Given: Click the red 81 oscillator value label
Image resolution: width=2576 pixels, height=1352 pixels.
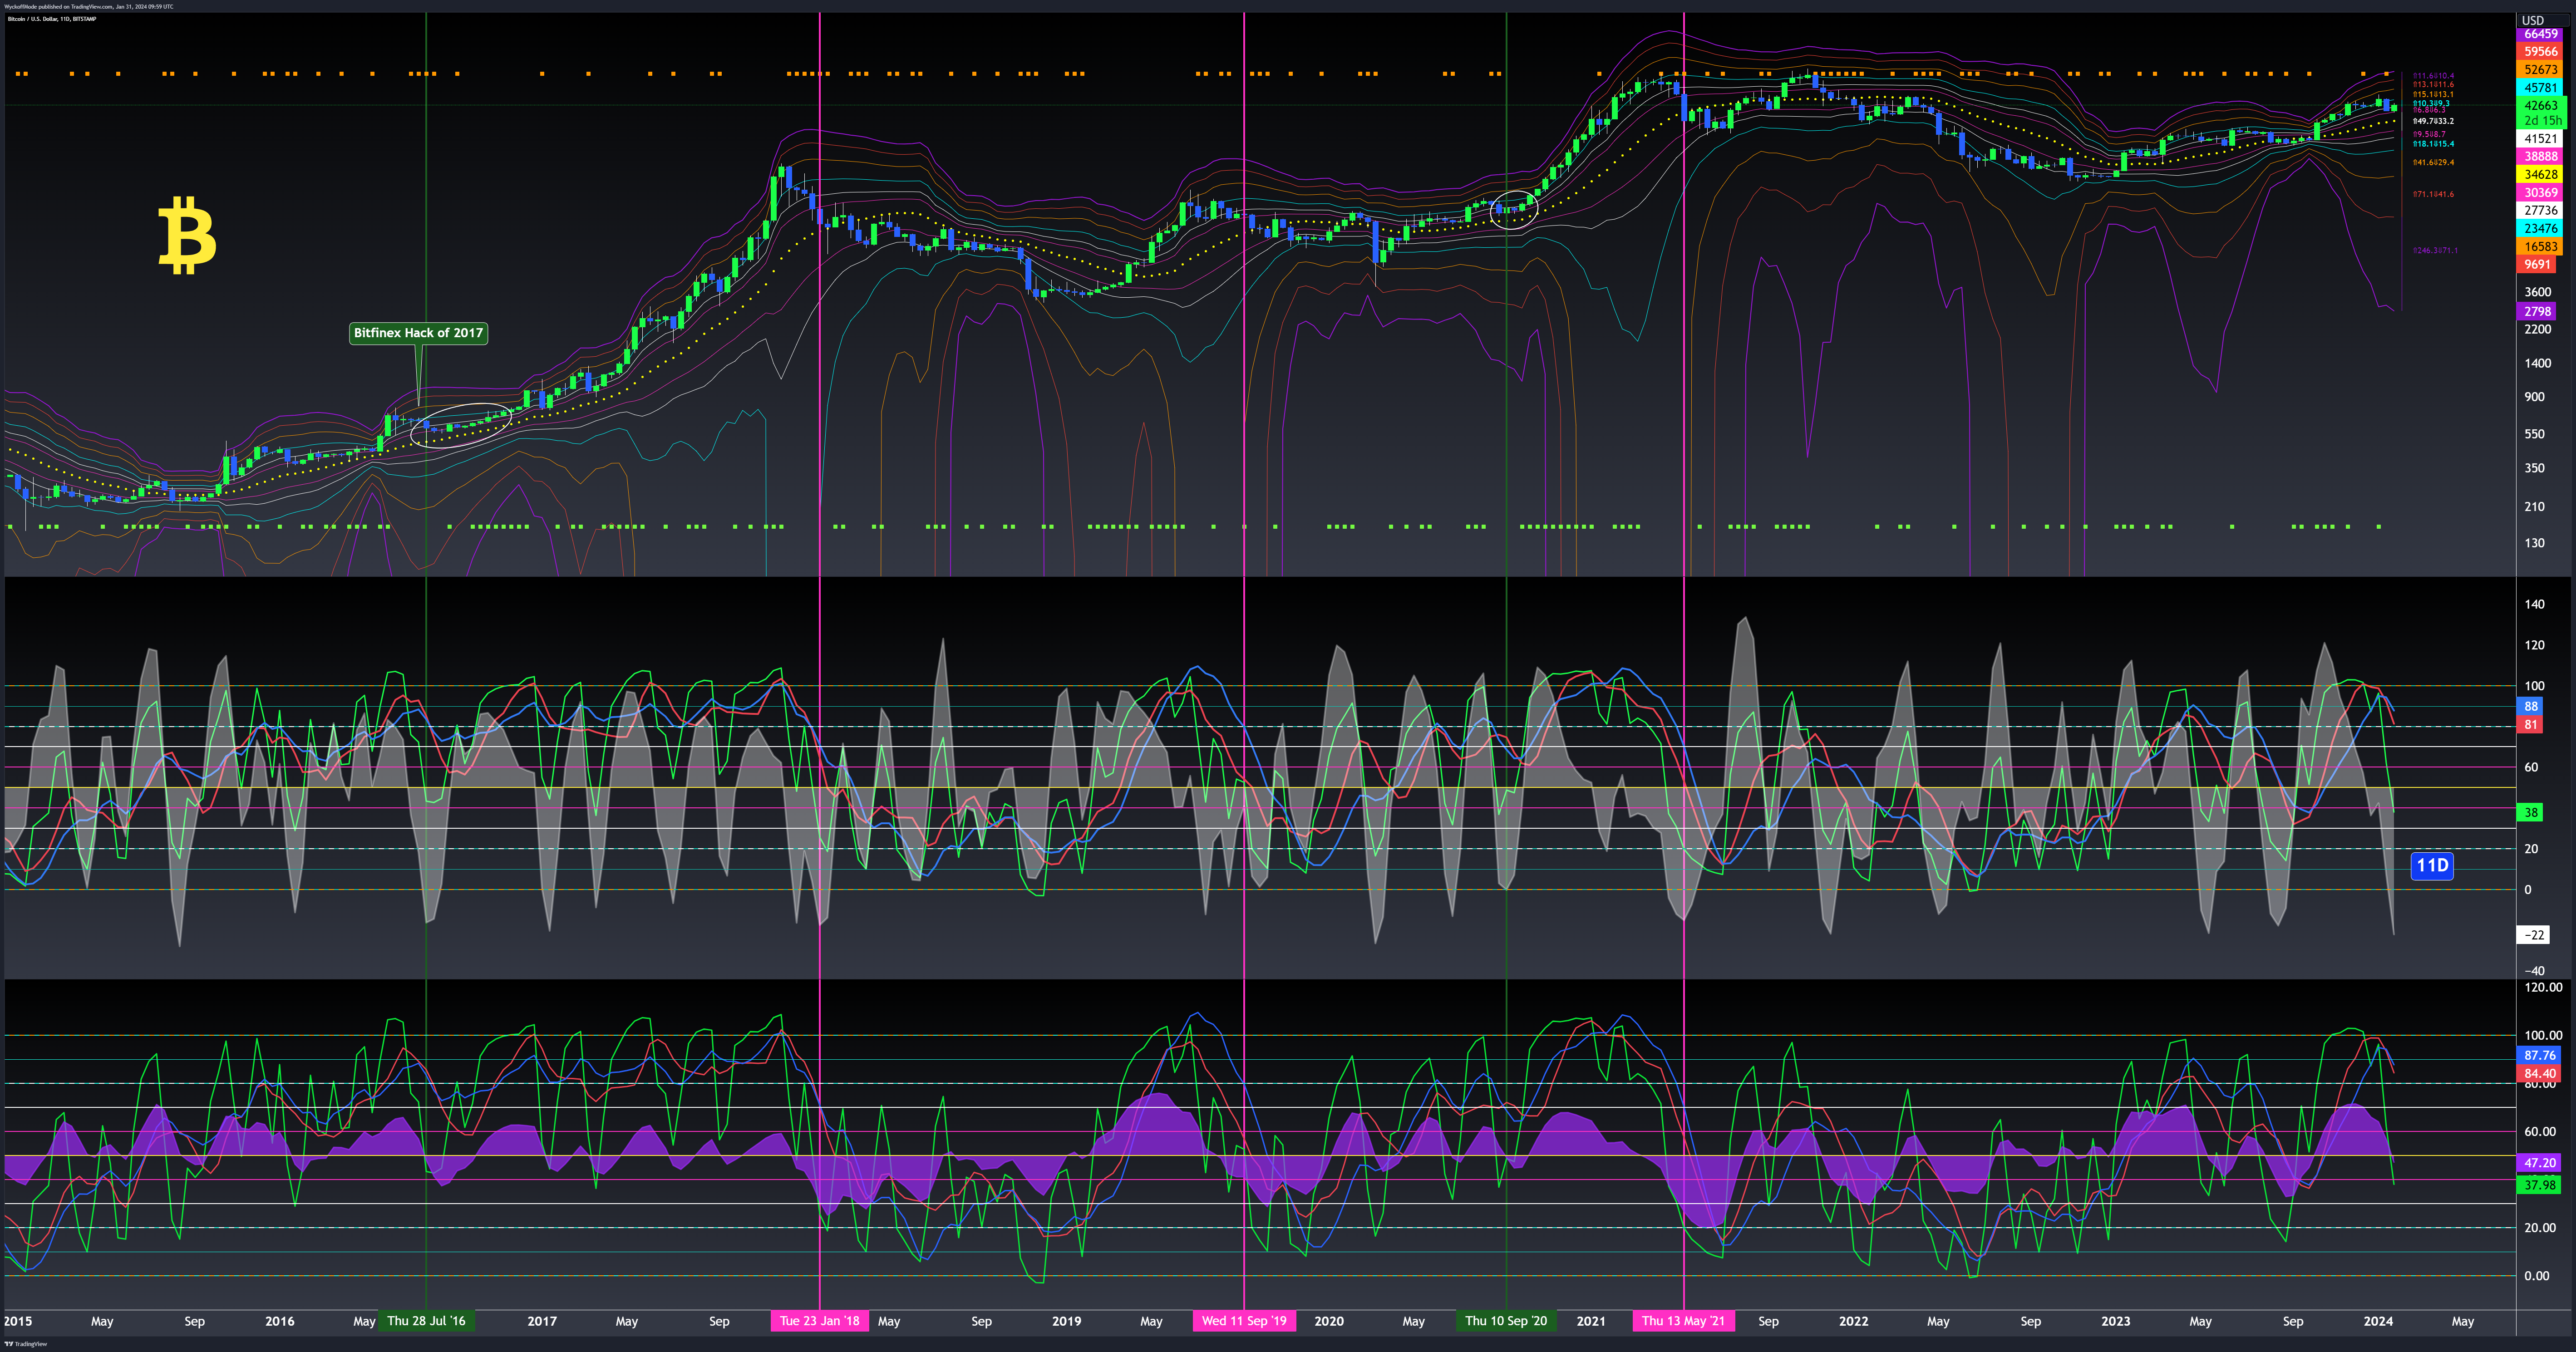Looking at the screenshot, I should [2530, 725].
